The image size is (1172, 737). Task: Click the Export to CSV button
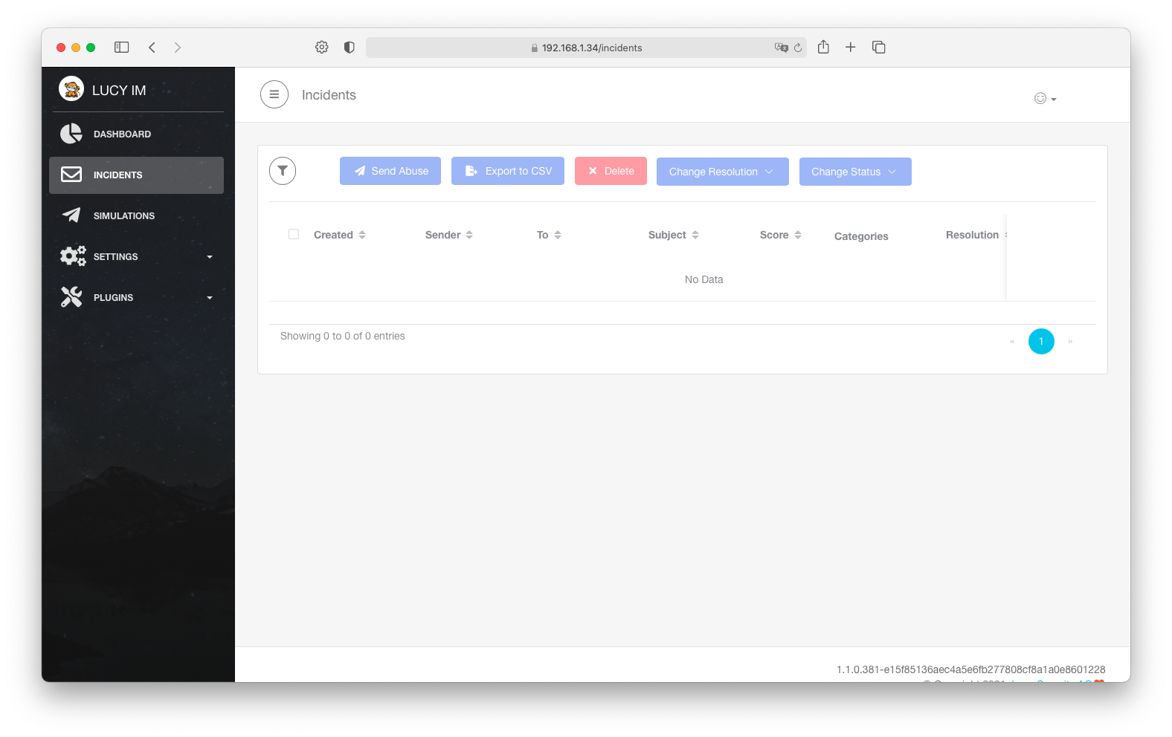(x=508, y=171)
